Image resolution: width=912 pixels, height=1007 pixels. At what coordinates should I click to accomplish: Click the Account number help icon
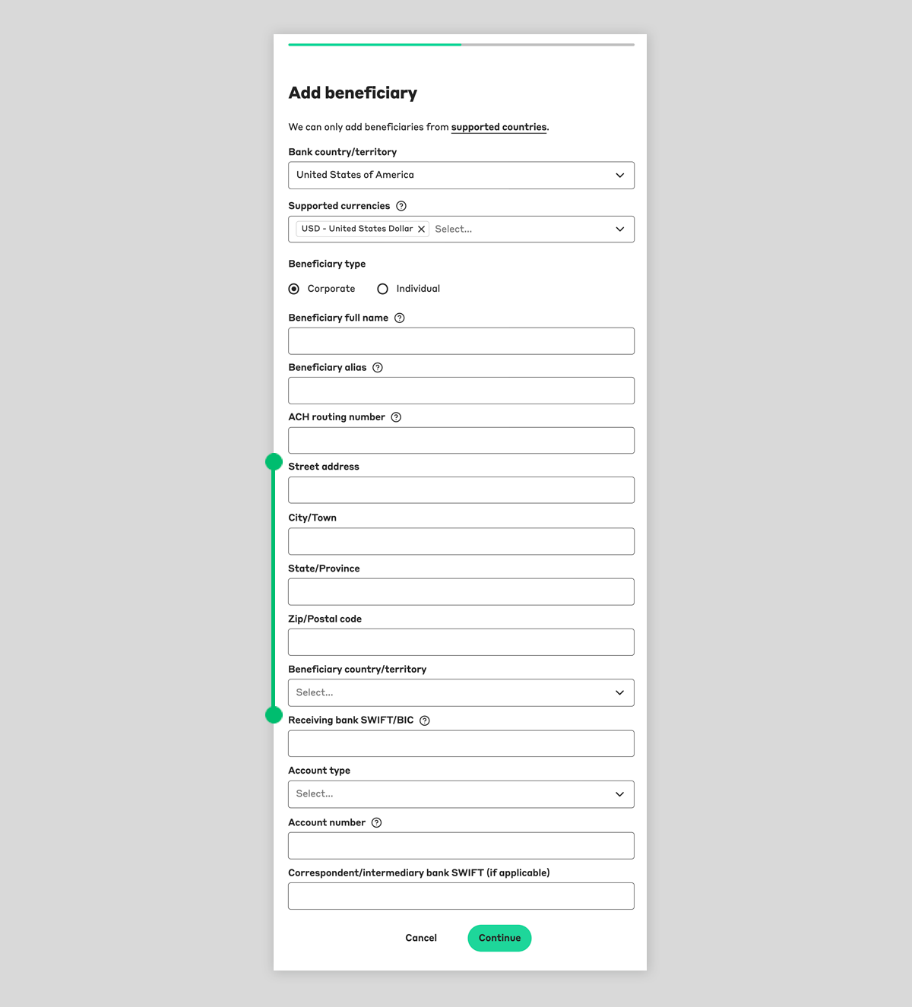376,822
